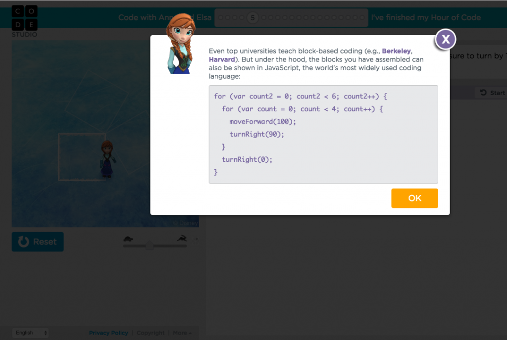Open the Berkeley link
This screenshot has height=340, width=507.
396,51
